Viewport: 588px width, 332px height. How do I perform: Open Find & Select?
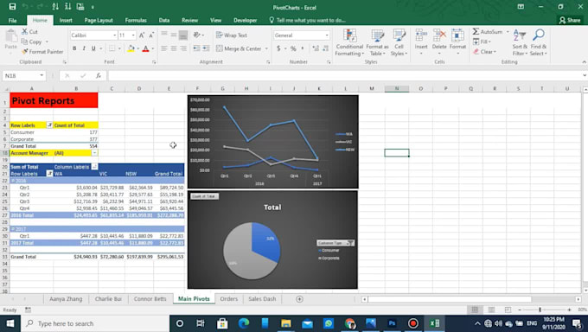click(x=539, y=42)
